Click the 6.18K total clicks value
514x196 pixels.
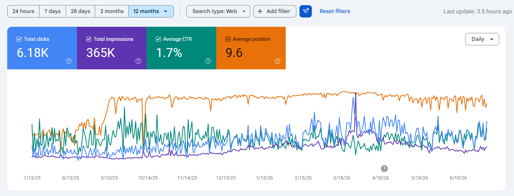tap(33, 53)
